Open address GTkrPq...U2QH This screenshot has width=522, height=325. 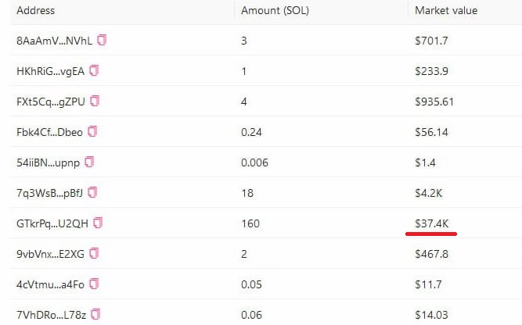[x=52, y=223]
